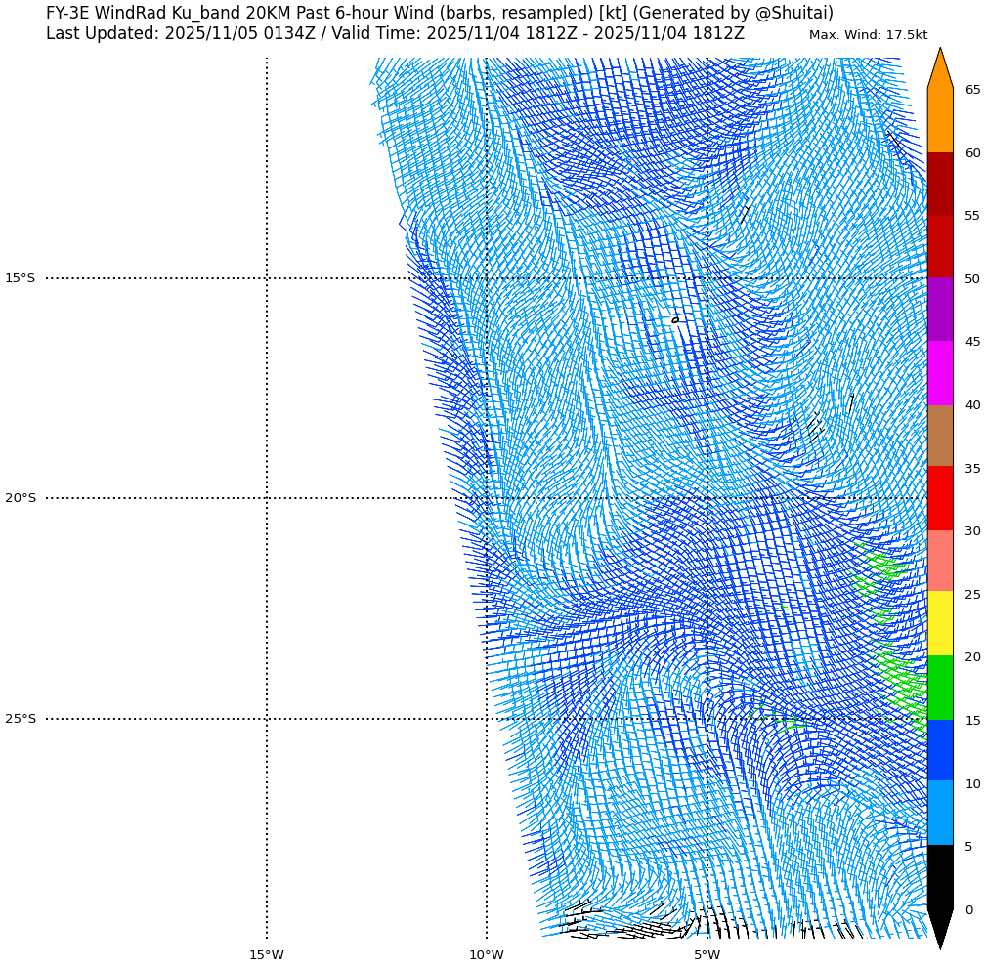Image resolution: width=986 pixels, height=966 pixels.
Task: Select the 15°W longitude label
Action: pyautogui.click(x=266, y=954)
